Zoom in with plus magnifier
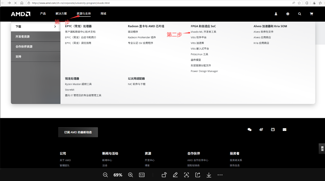This screenshot has height=181, width=325. (131, 175)
